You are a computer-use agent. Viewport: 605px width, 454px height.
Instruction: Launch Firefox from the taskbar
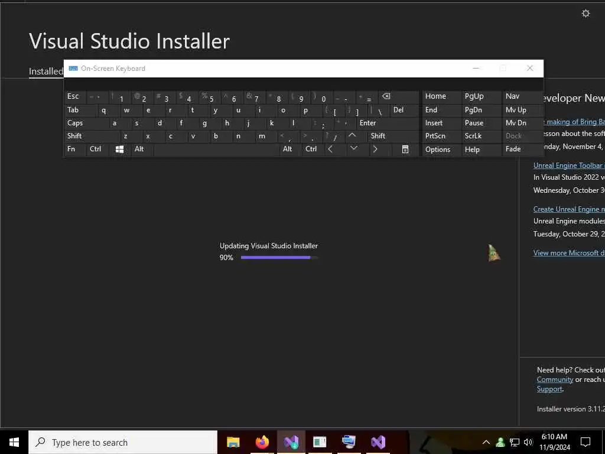click(x=262, y=442)
